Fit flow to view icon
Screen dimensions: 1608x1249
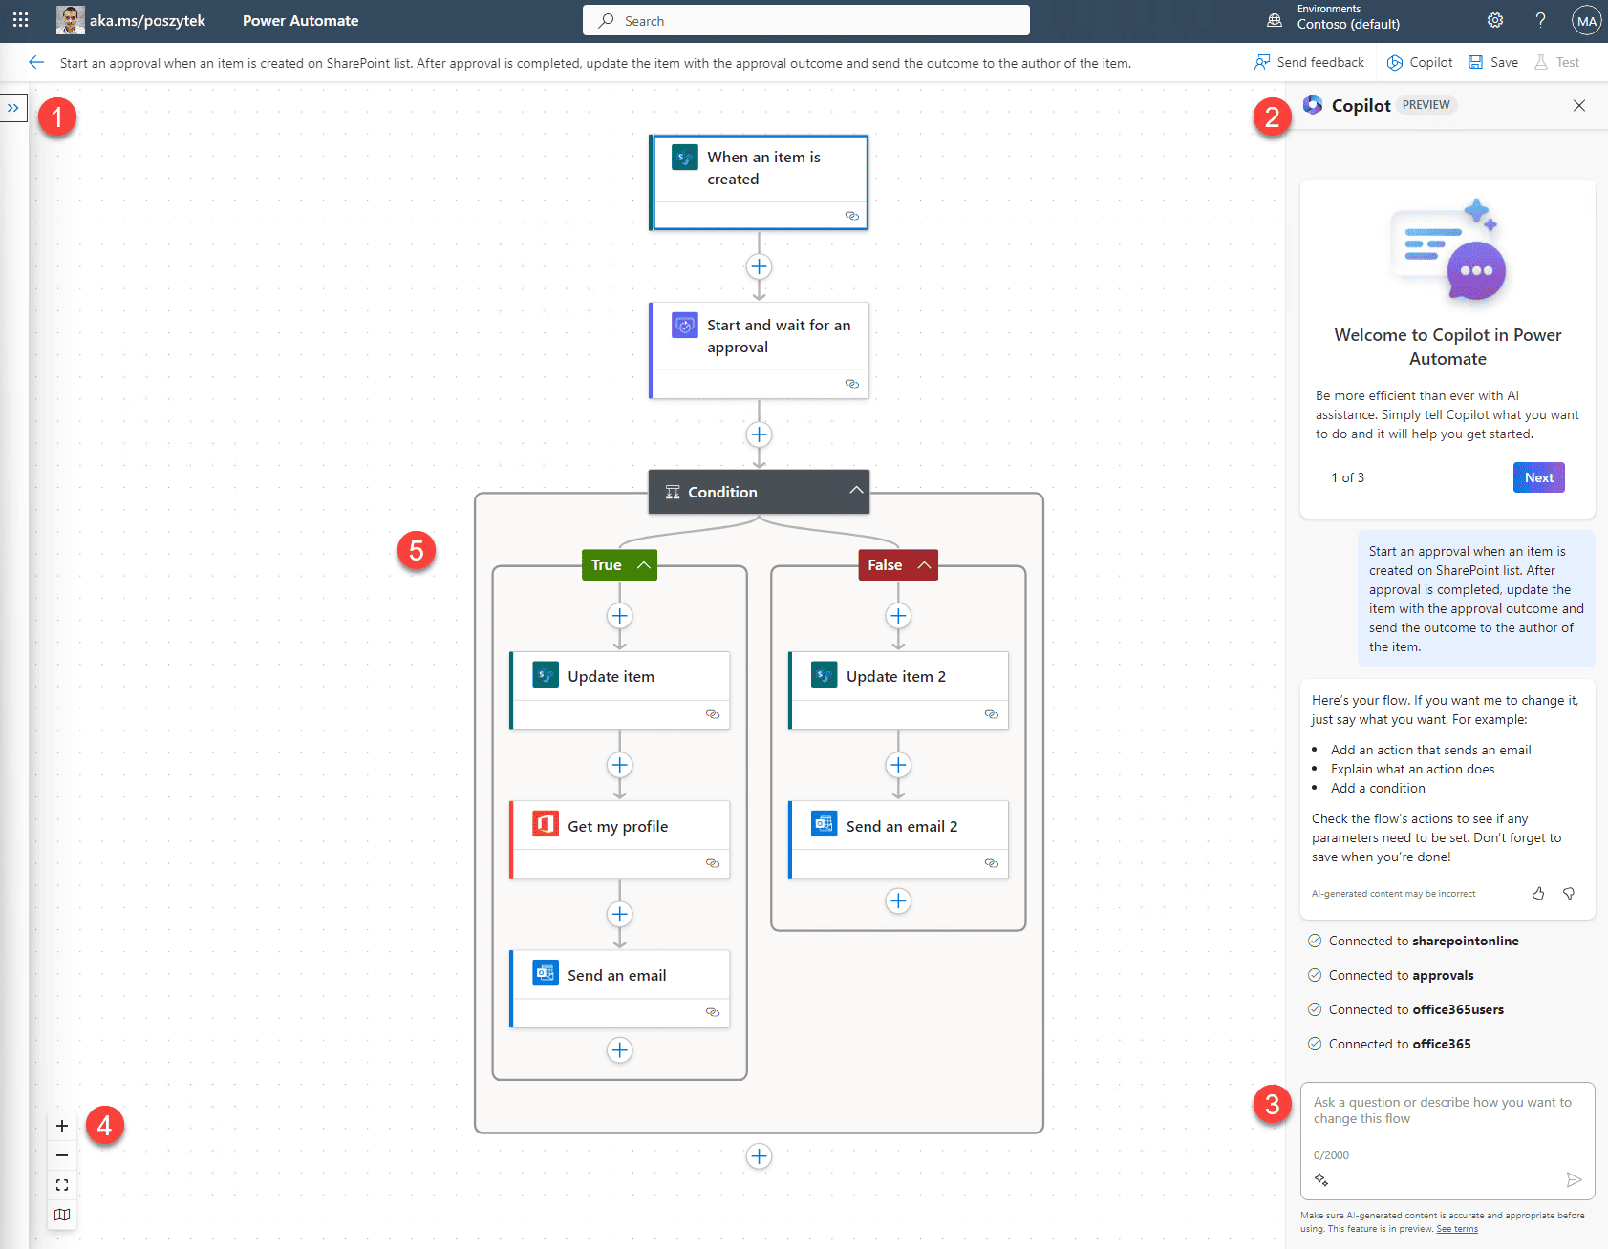coord(62,1185)
